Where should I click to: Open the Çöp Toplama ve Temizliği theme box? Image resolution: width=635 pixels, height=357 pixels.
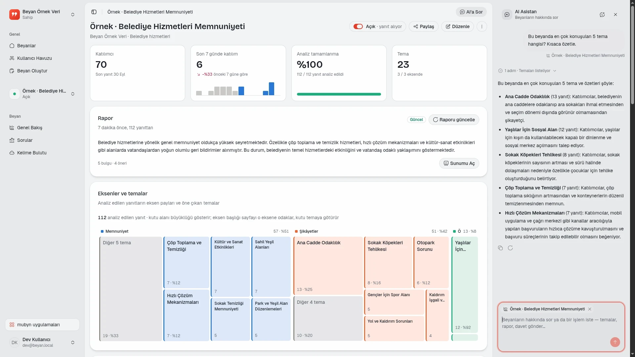[x=187, y=262]
